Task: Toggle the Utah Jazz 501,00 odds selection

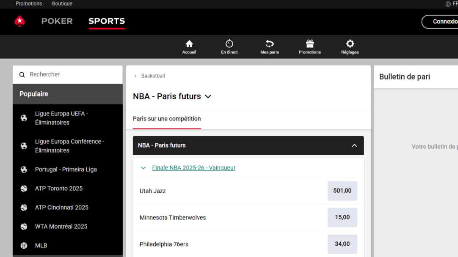Action: [x=342, y=191]
